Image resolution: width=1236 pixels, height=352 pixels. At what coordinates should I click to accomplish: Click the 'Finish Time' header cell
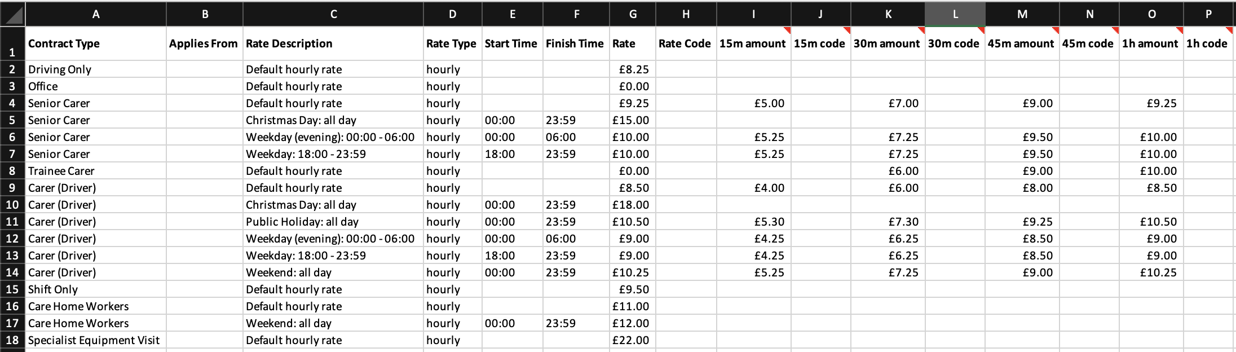576,43
